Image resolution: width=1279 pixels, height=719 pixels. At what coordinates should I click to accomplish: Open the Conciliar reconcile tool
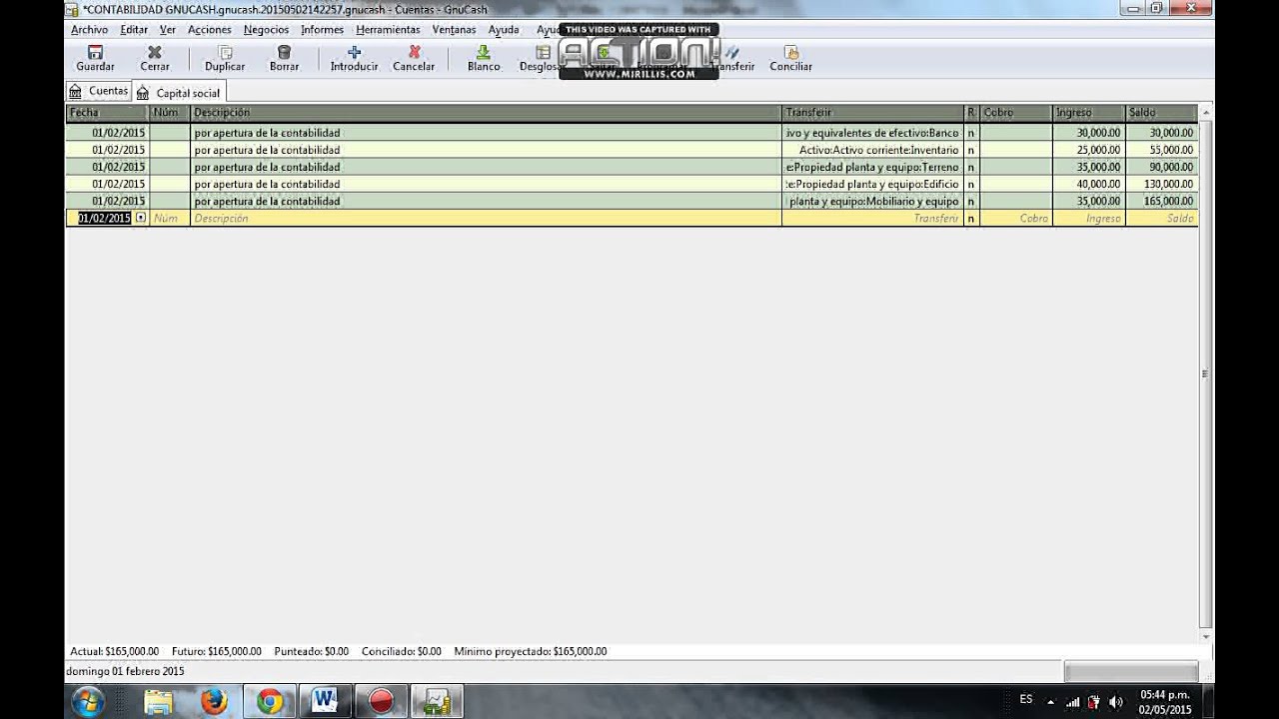pyautogui.click(x=790, y=58)
